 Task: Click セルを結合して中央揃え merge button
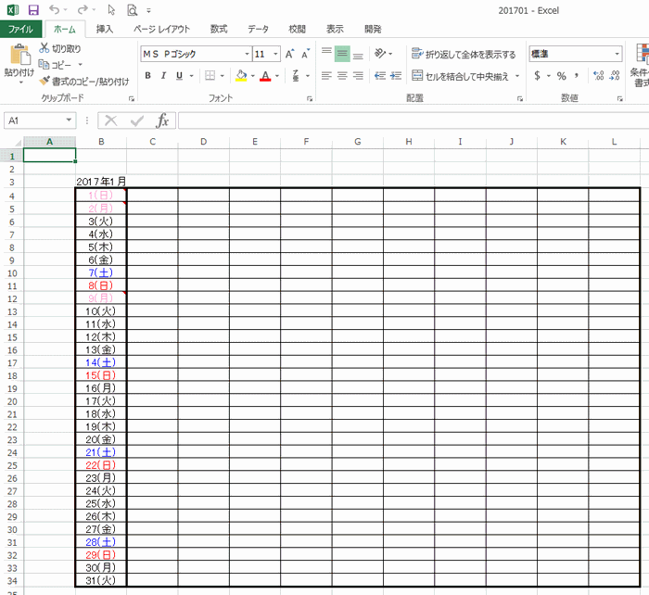460,76
